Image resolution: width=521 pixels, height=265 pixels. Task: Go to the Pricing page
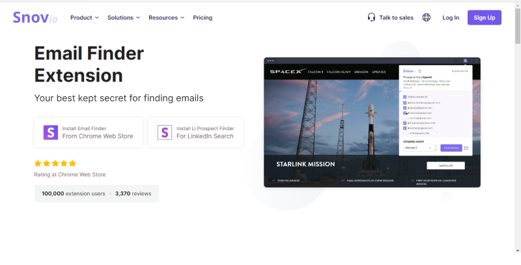coord(203,18)
